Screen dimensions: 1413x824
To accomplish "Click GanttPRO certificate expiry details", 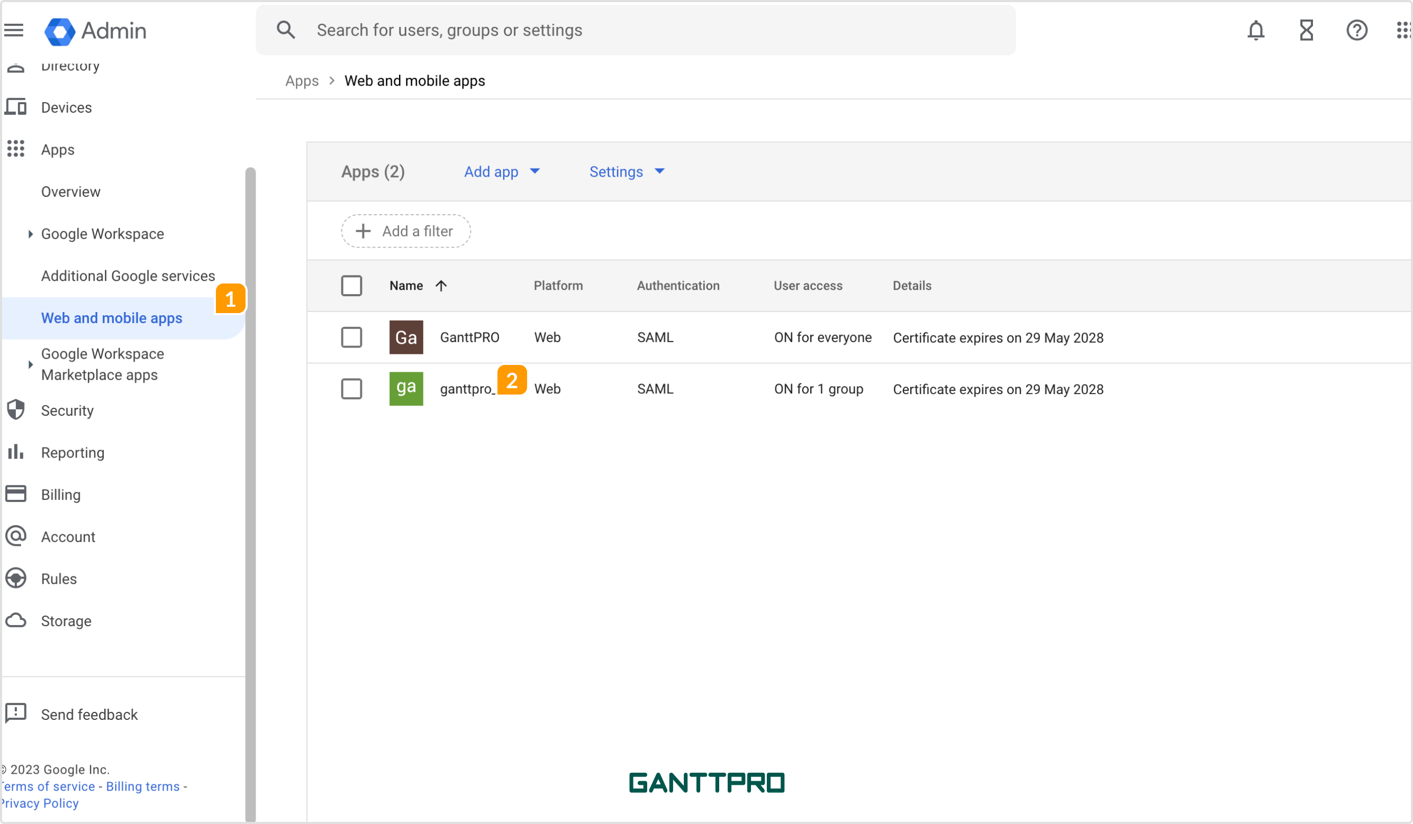I will pos(998,338).
